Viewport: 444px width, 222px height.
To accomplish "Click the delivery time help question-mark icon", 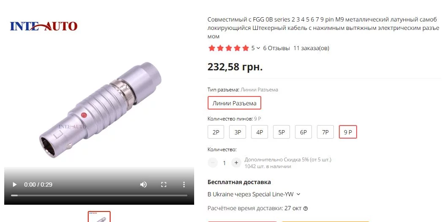I will (x=306, y=209).
